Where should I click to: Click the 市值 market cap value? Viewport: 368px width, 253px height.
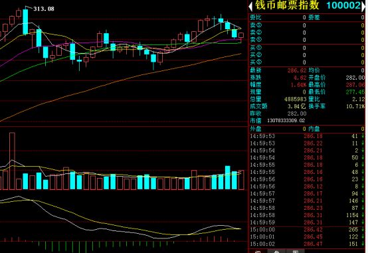pyautogui.click(x=286, y=120)
